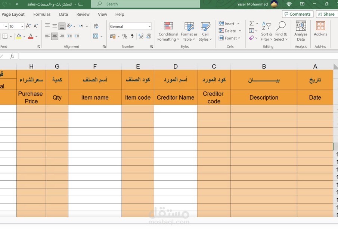
Task: Open the Alignment dialog launcher
Action: coord(104,47)
